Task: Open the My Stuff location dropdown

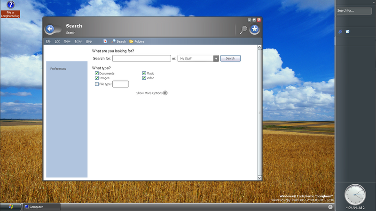Action: (216, 59)
